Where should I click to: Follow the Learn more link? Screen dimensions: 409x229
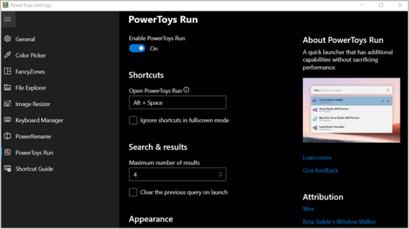(x=317, y=158)
